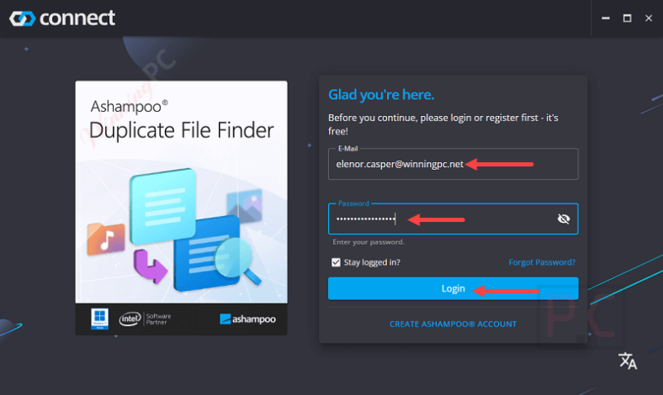Click the Intel Software Partner badge
This screenshot has width=663, height=395.
pyautogui.click(x=145, y=319)
